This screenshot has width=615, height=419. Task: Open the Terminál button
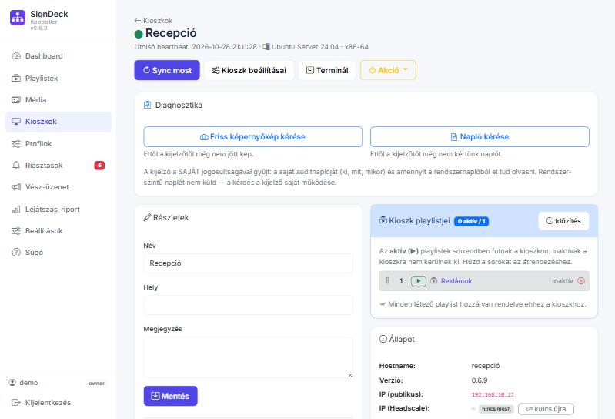327,70
